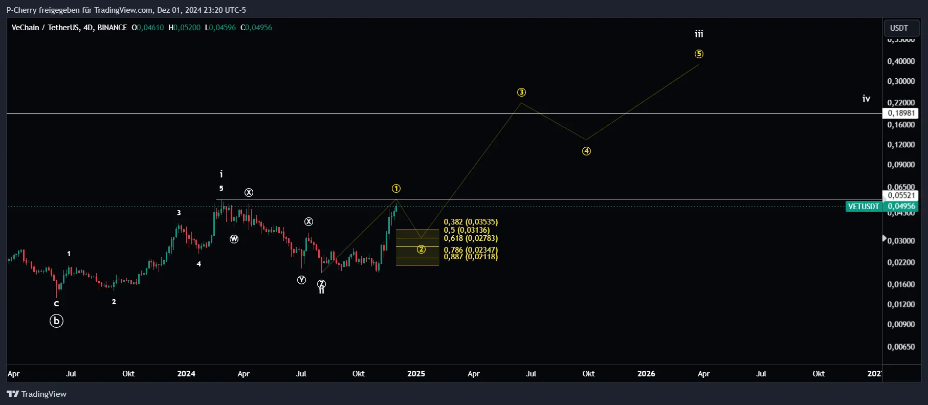Click the 2024 label on the time axis
This screenshot has width=928, height=405.
pyautogui.click(x=186, y=374)
